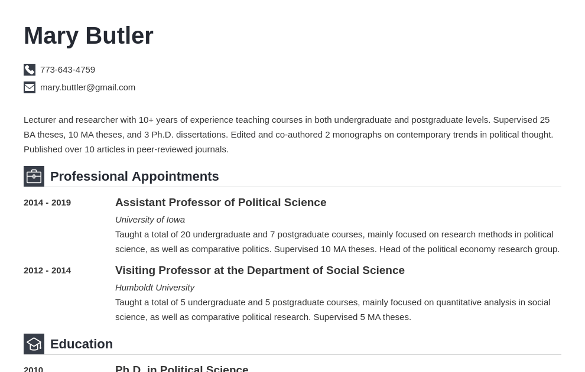Click the summary paragraph starting with Lecturer
This screenshot has width=585, height=372.
pyautogui.click(x=288, y=135)
